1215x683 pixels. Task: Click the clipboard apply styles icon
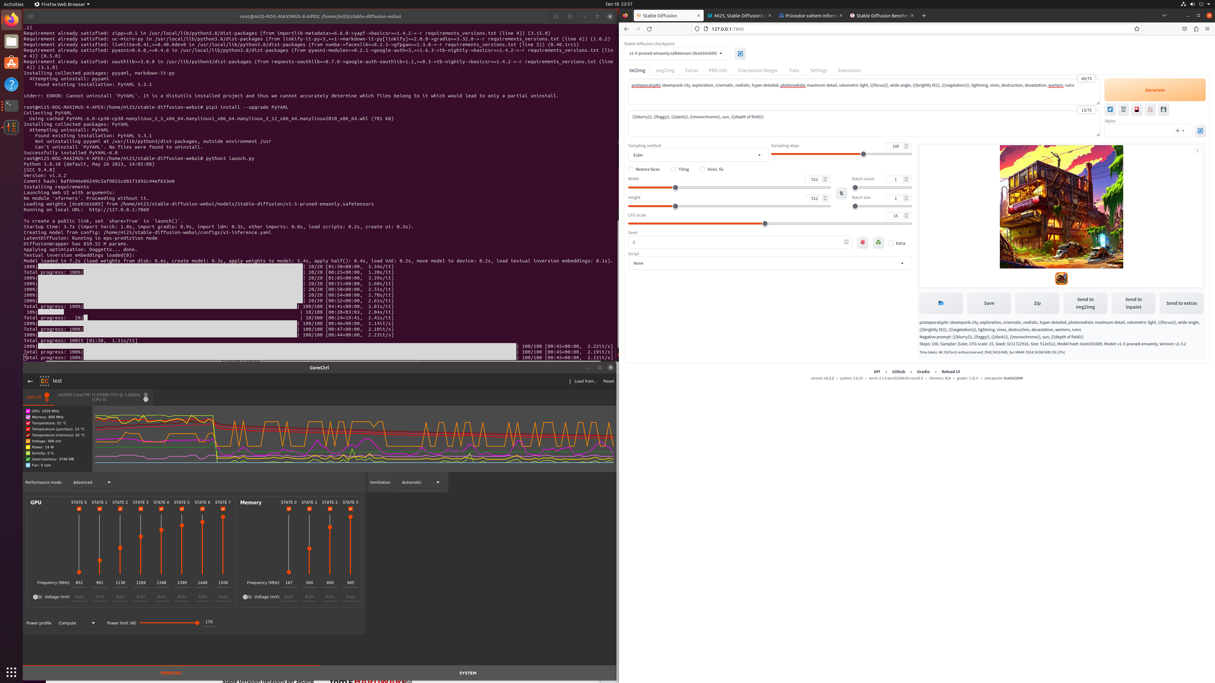click(1150, 109)
